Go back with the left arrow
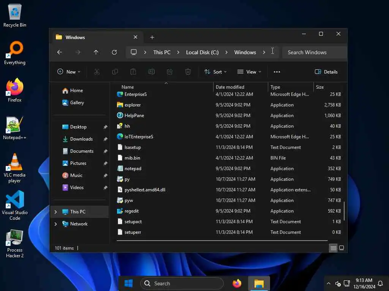Image resolution: width=389 pixels, height=291 pixels. 60,52
